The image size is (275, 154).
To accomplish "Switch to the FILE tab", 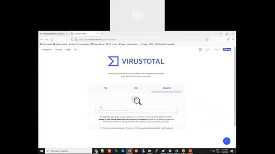I will tap(105, 88).
